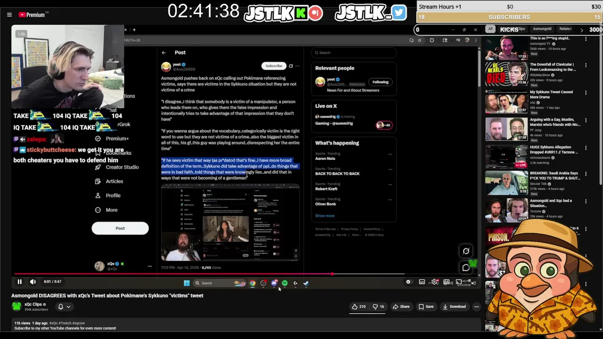
Task: Open 'BREAKING: Saudi Arabia Says' video title
Action: (554, 176)
